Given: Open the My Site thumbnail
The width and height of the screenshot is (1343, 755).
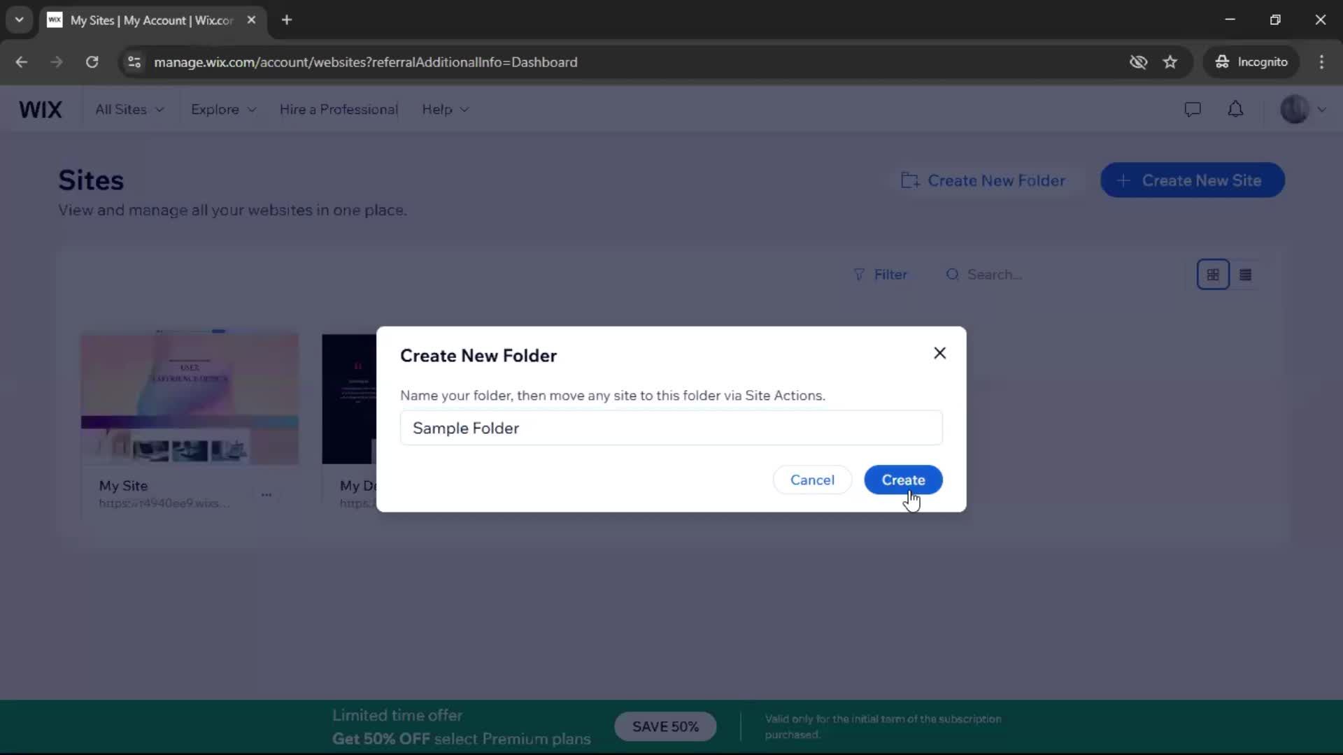Looking at the screenshot, I should (x=190, y=398).
